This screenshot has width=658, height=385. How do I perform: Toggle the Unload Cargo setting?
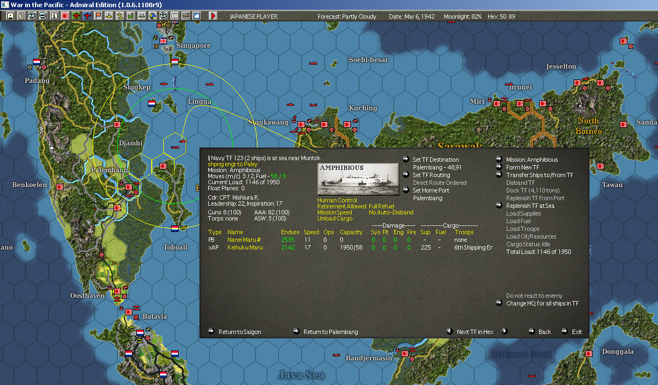click(x=335, y=218)
